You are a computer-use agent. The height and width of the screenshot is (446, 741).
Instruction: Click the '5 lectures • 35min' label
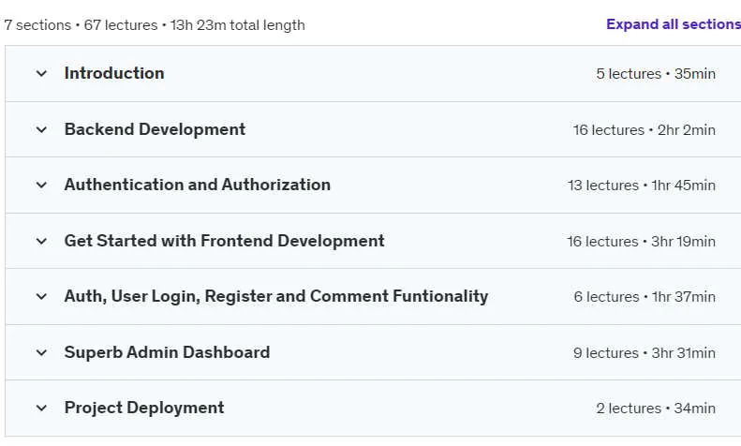click(x=656, y=74)
